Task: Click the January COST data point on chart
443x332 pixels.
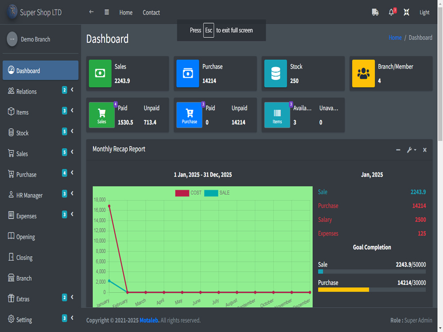Action: point(109,206)
